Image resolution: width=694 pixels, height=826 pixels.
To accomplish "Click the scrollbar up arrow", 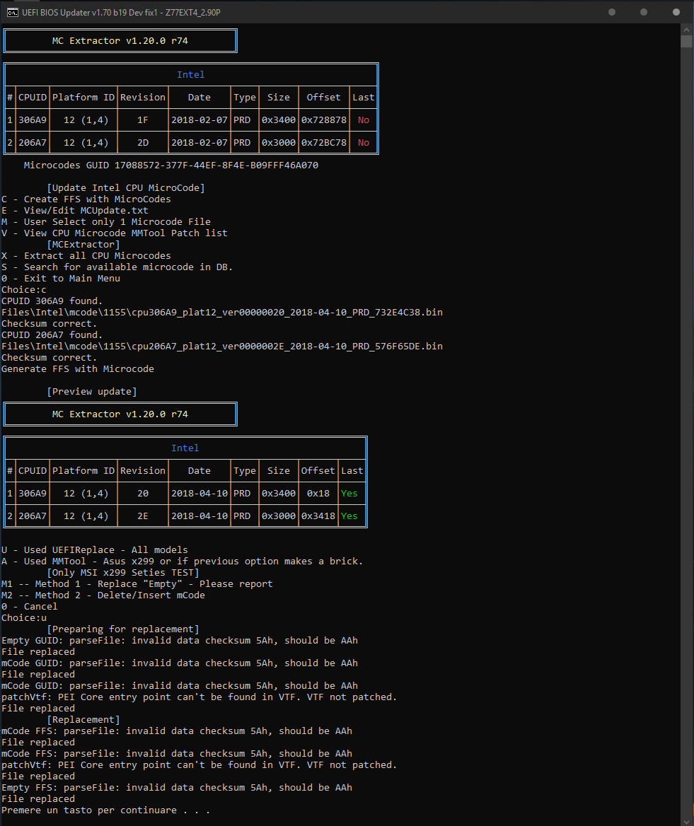I will (x=686, y=30).
